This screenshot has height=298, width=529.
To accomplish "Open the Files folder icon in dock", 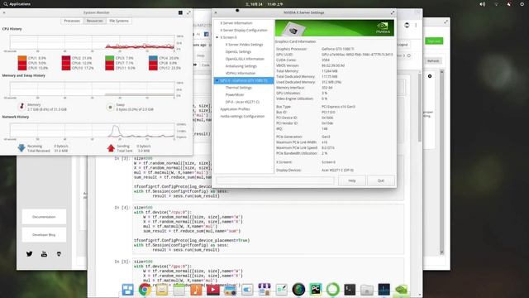I will (x=367, y=290).
